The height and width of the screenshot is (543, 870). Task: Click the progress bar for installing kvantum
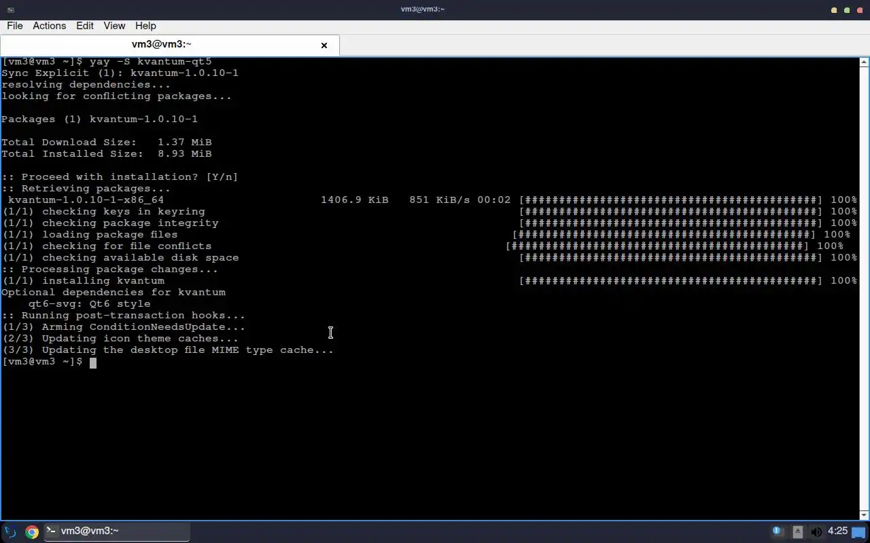(671, 280)
